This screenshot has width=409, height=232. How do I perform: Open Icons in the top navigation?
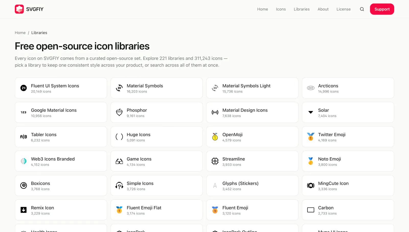click(x=281, y=9)
